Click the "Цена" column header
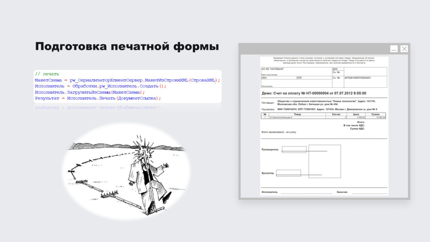This screenshot has height=242, width=430. point(356,114)
